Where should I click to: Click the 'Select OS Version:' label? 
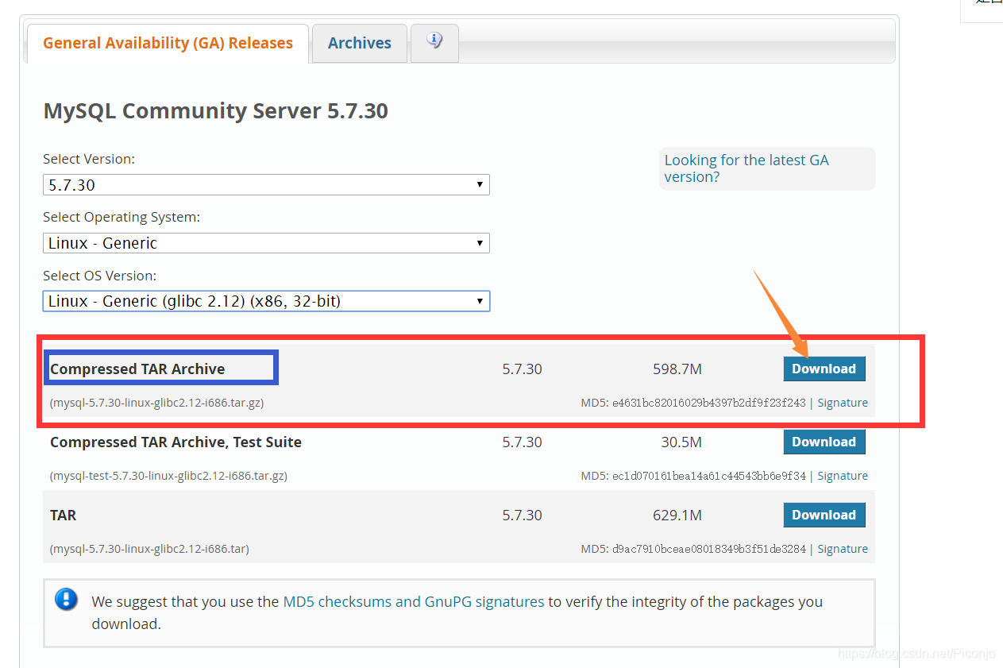pos(99,276)
